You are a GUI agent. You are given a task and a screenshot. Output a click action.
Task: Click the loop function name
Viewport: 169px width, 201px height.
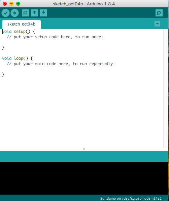(19, 58)
